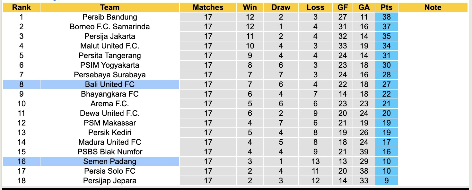Click the Win column header
Screen dimensions: 472x190
point(250,7)
